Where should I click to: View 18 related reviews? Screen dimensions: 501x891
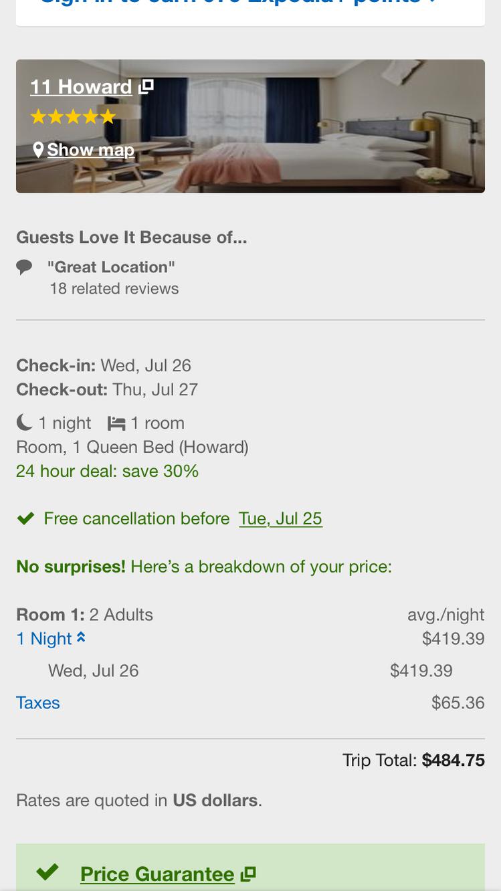[x=114, y=289]
